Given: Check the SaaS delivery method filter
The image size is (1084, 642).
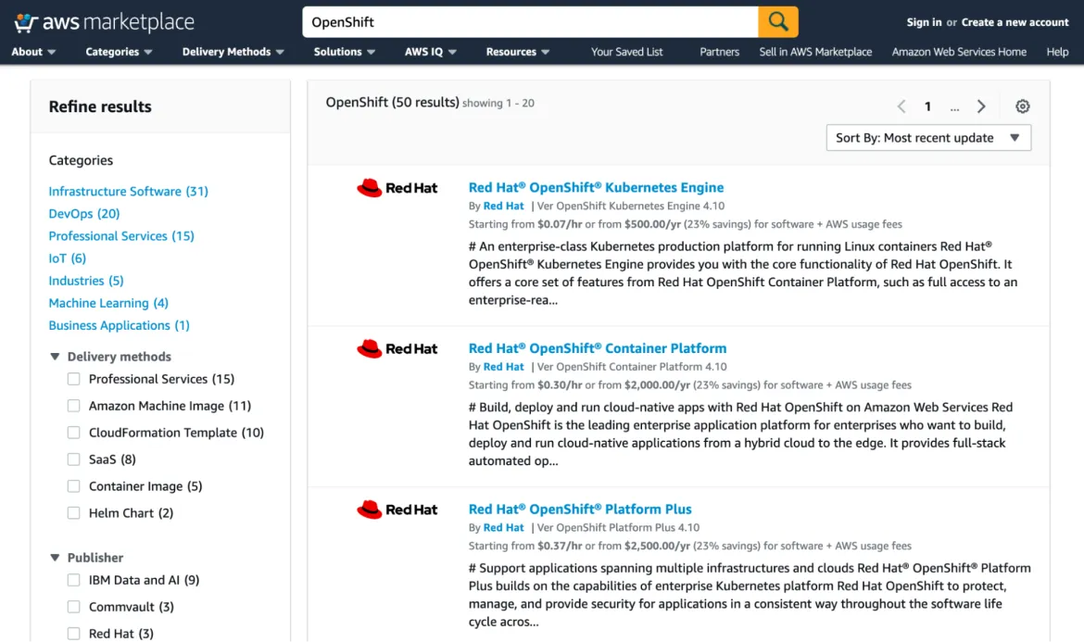Looking at the screenshot, I should coord(73,459).
